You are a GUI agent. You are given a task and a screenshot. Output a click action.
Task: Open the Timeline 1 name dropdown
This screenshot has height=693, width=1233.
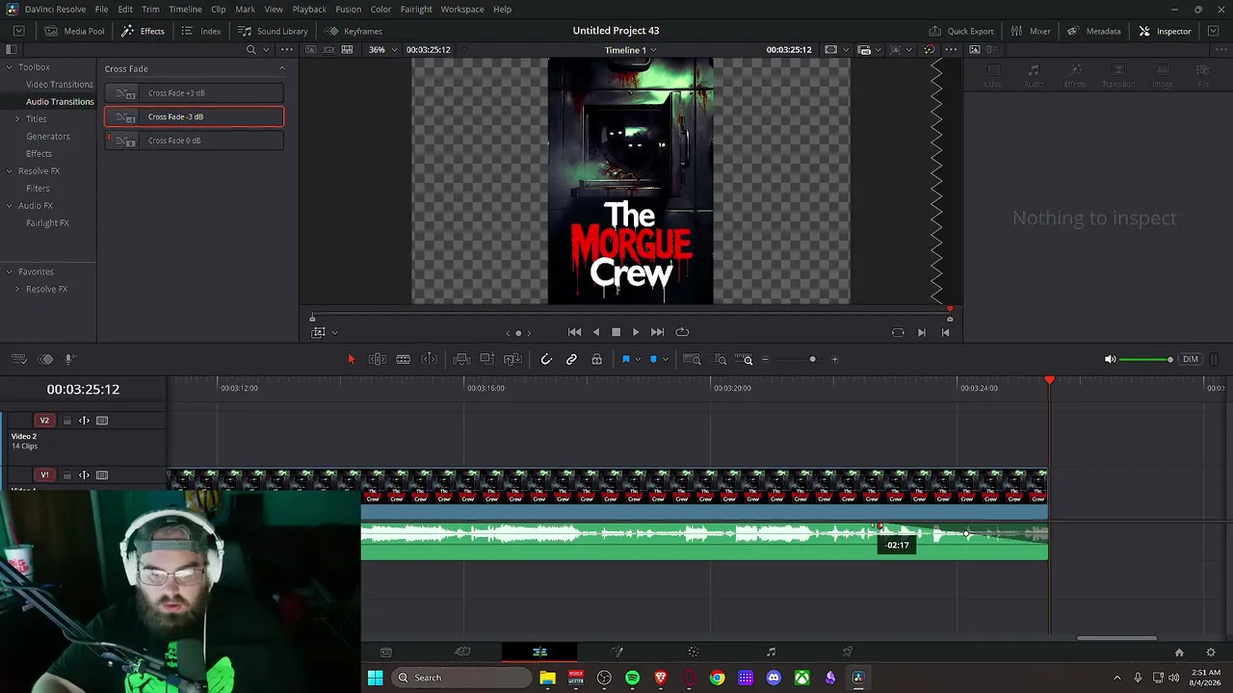630,50
